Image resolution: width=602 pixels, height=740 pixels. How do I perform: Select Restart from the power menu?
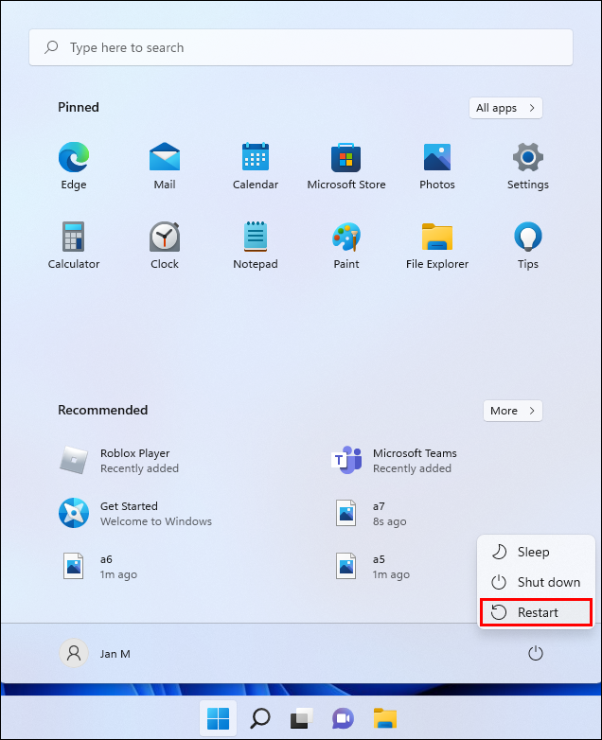click(536, 612)
